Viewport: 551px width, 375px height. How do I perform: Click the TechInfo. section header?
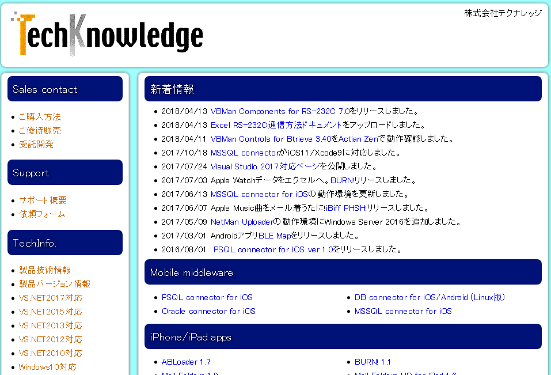[x=65, y=243]
